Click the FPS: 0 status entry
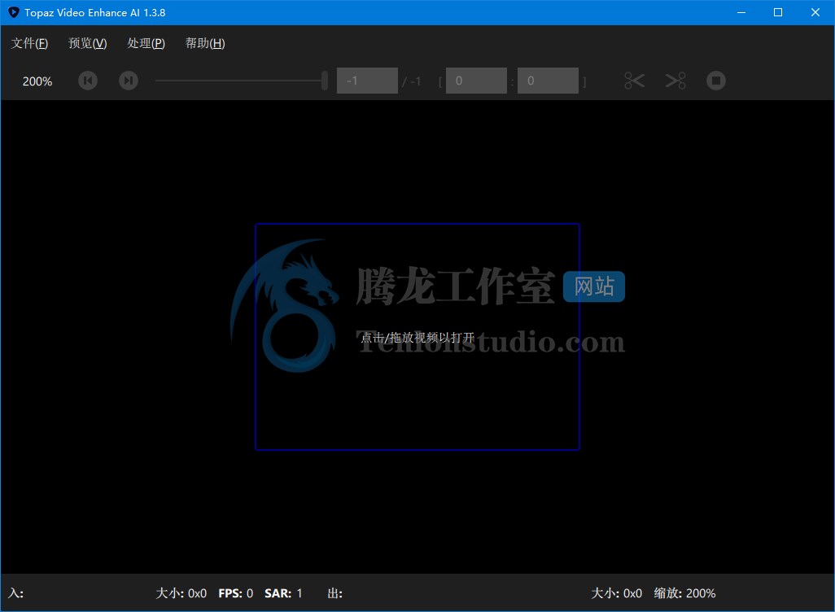 tap(235, 592)
